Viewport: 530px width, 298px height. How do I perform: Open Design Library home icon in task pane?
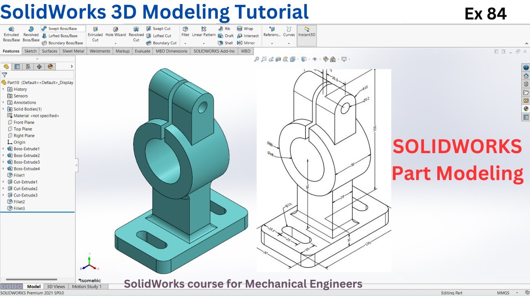point(526,76)
